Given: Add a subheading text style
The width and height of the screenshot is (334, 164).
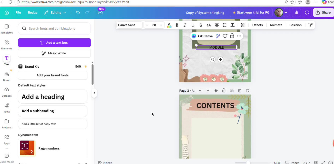Looking at the screenshot, I should coord(53,111).
